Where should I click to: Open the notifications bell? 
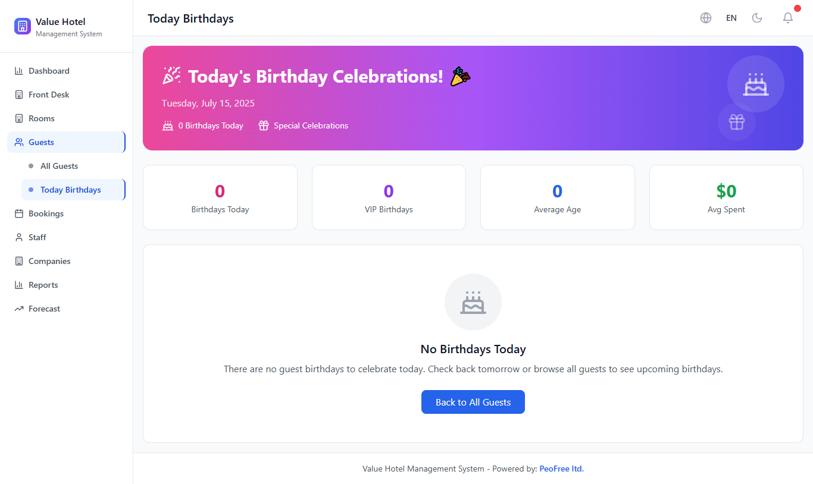pyautogui.click(x=787, y=18)
